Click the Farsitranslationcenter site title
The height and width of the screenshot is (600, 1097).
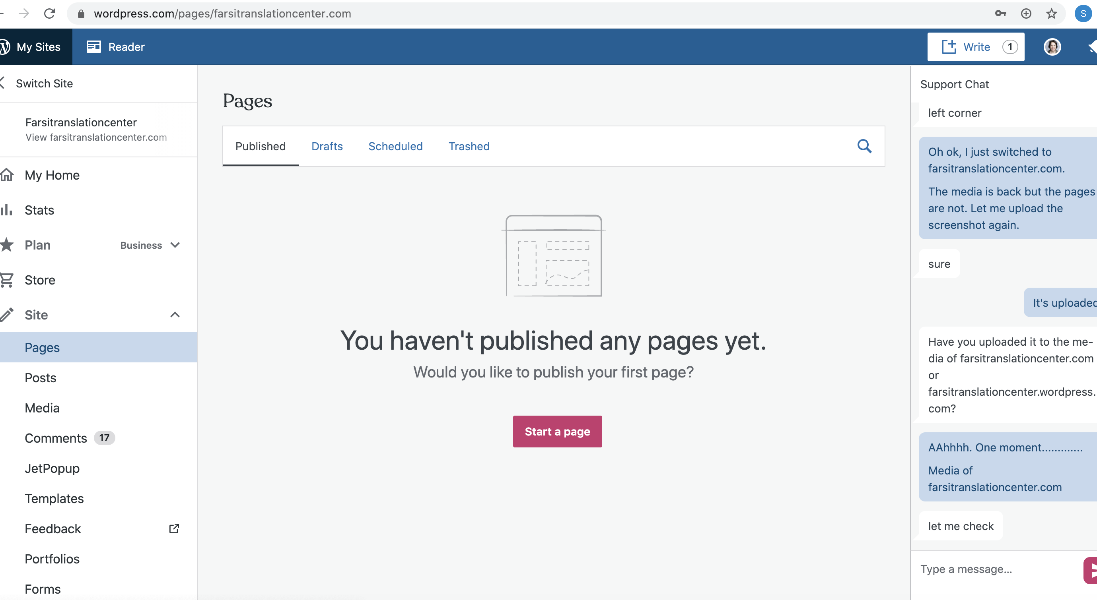pos(81,122)
